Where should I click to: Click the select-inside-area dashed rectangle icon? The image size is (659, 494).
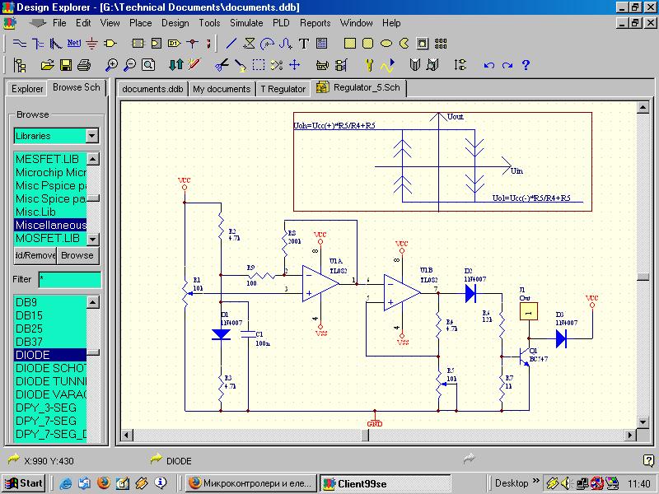tap(259, 65)
